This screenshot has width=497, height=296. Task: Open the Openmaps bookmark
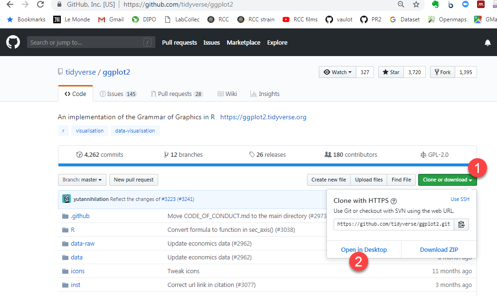click(447, 19)
